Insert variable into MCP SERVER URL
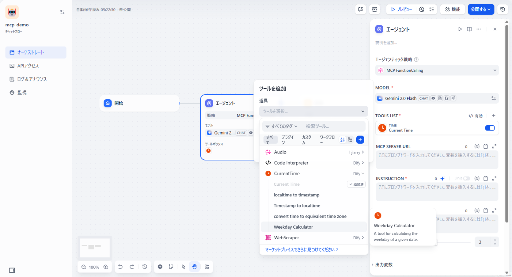This screenshot has height=277, width=512. (477, 147)
